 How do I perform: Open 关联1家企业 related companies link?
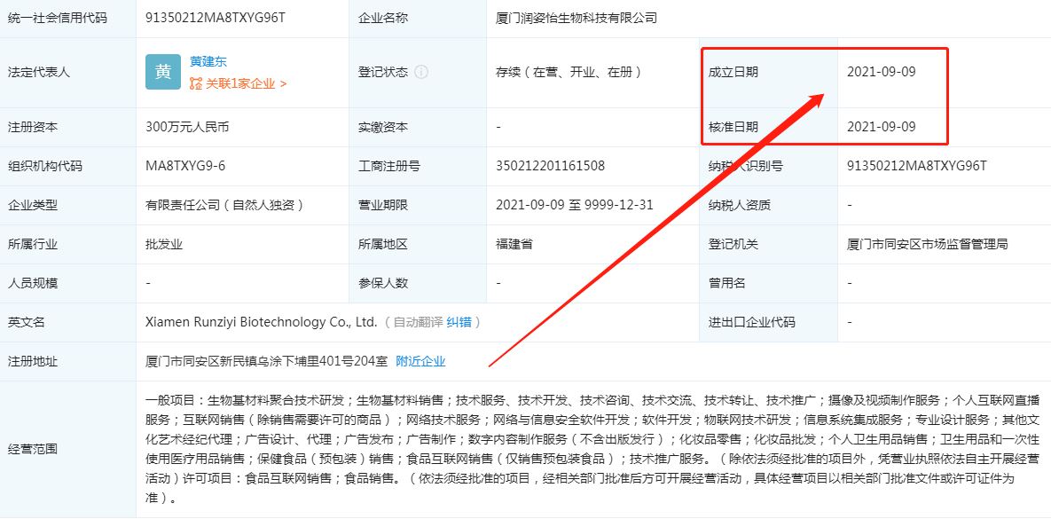point(246,83)
